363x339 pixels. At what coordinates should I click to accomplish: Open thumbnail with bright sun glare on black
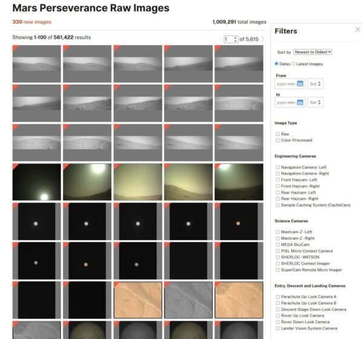[36, 182]
